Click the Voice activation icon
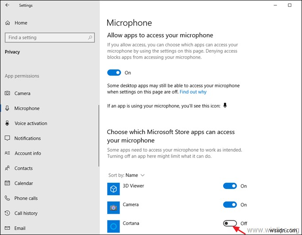Viewport: 302px width, 235px height. coord(7,123)
